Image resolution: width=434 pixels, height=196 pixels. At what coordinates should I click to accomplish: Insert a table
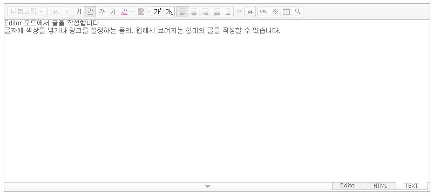[286, 12]
